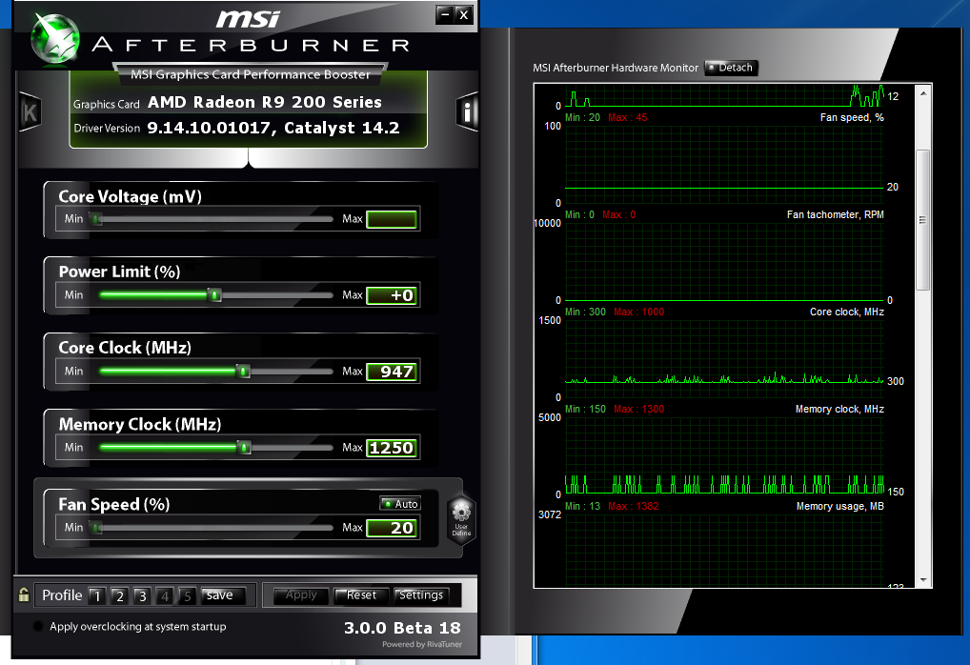The width and height of the screenshot is (970, 665).
Task: Click the AMD Radeon R9 200 Series text
Action: click(265, 102)
